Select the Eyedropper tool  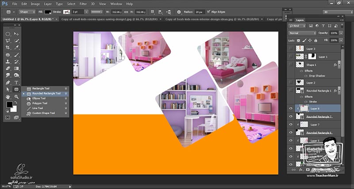point(16,48)
